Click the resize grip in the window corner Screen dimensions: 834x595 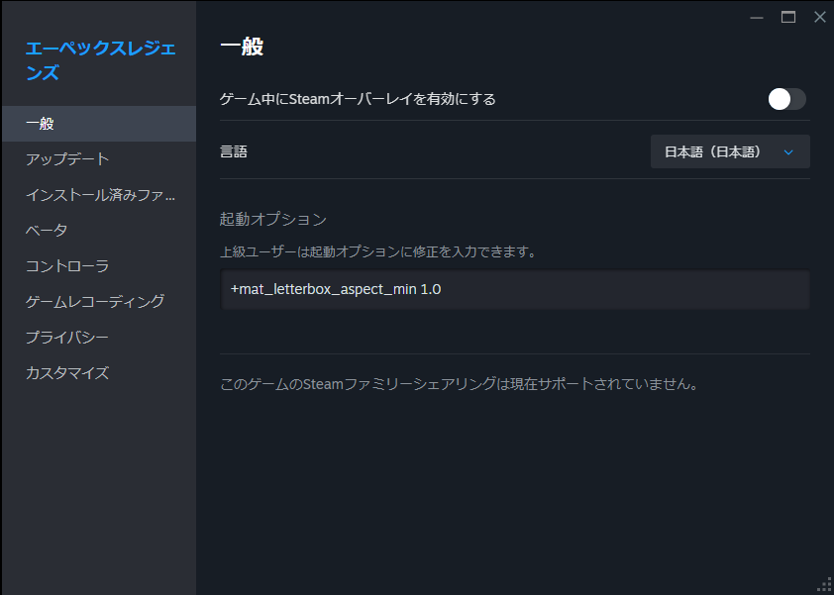tap(824, 585)
